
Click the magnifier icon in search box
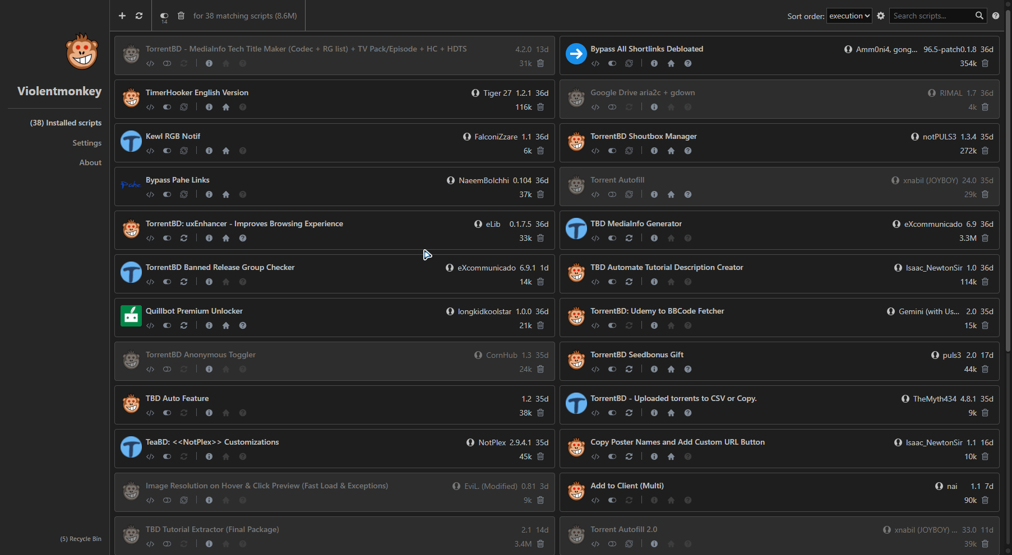point(979,16)
